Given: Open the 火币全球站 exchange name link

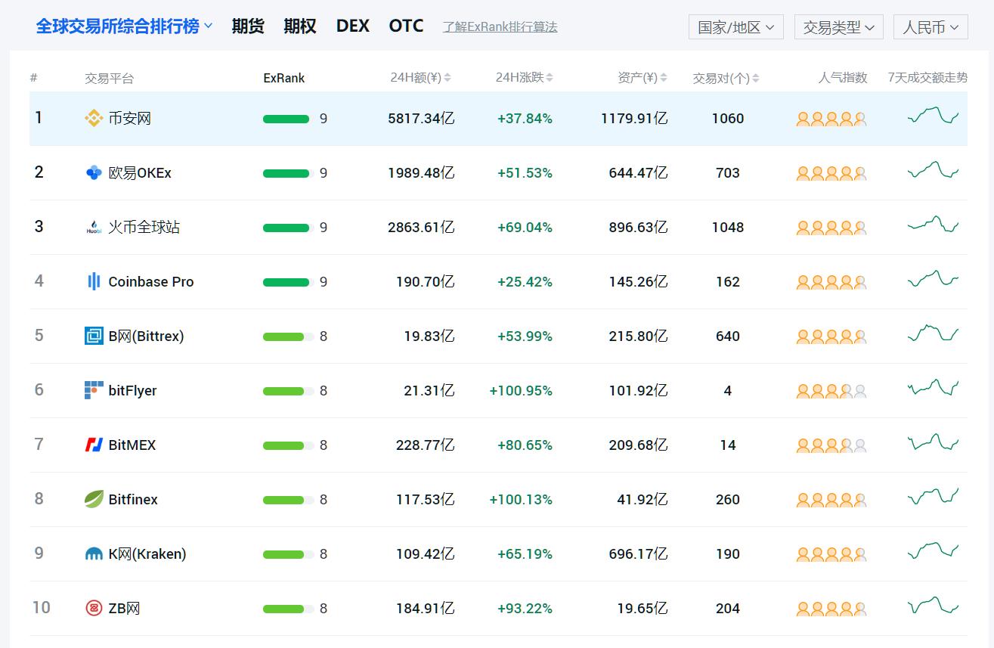Looking at the screenshot, I should tap(144, 227).
